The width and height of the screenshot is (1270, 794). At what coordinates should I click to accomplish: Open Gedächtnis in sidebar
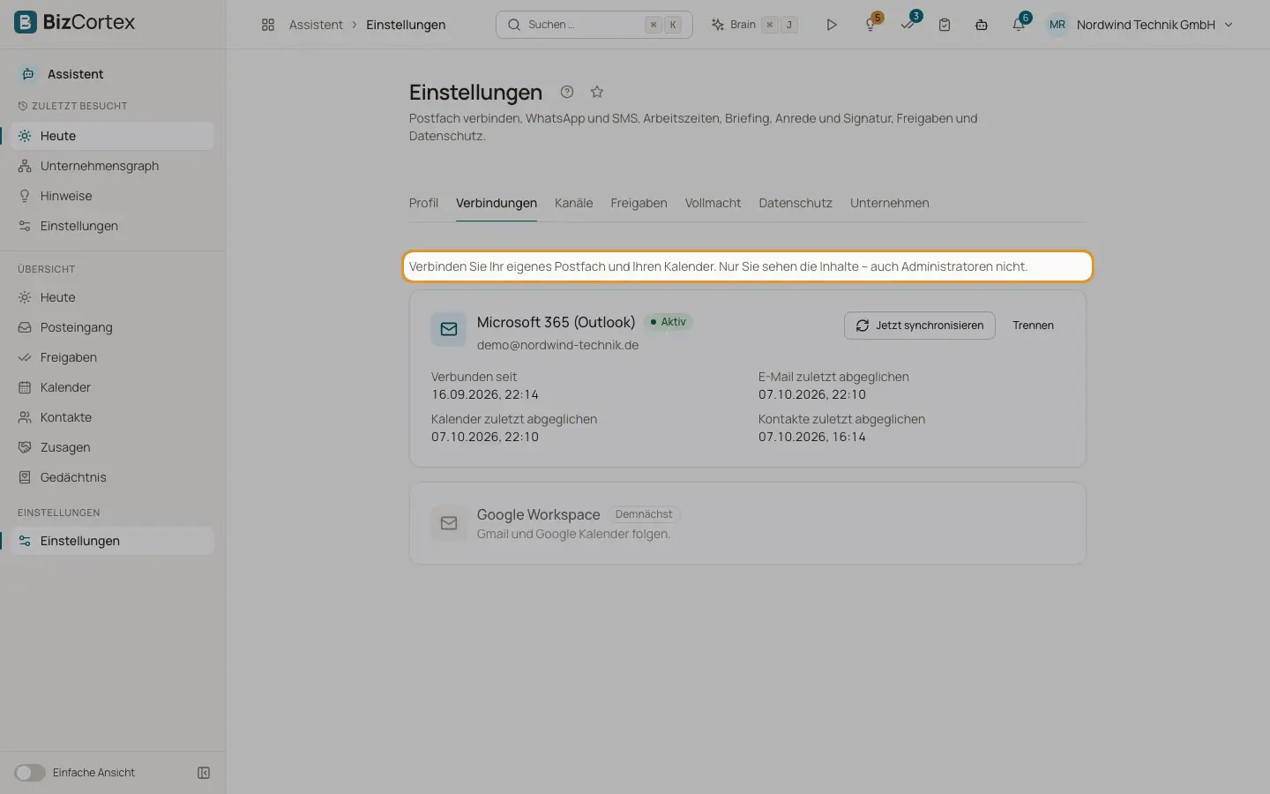[x=113, y=477]
